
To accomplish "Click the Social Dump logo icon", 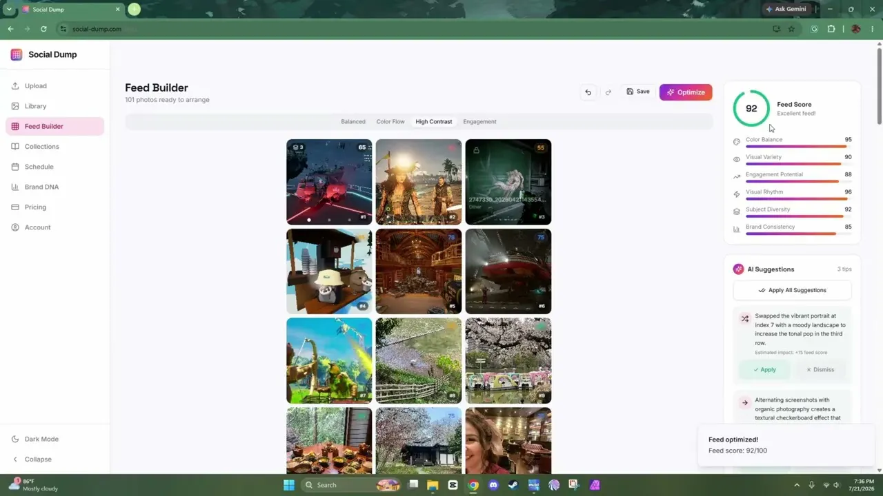I will point(17,54).
